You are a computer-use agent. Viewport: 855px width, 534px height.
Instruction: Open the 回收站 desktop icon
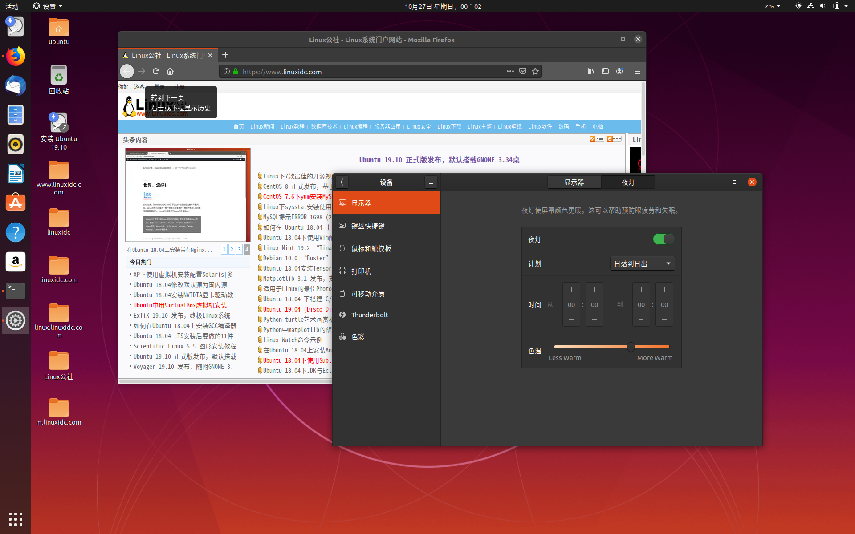[x=59, y=80]
